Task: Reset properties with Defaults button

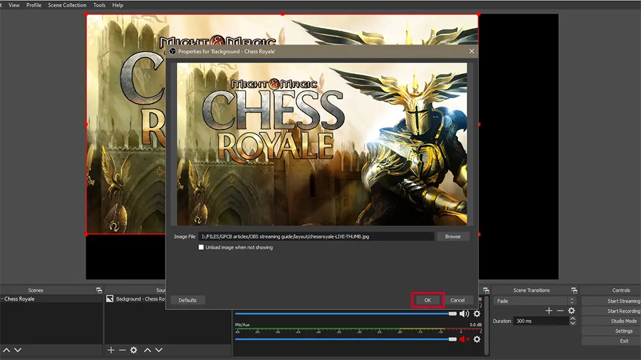Action: [188, 300]
